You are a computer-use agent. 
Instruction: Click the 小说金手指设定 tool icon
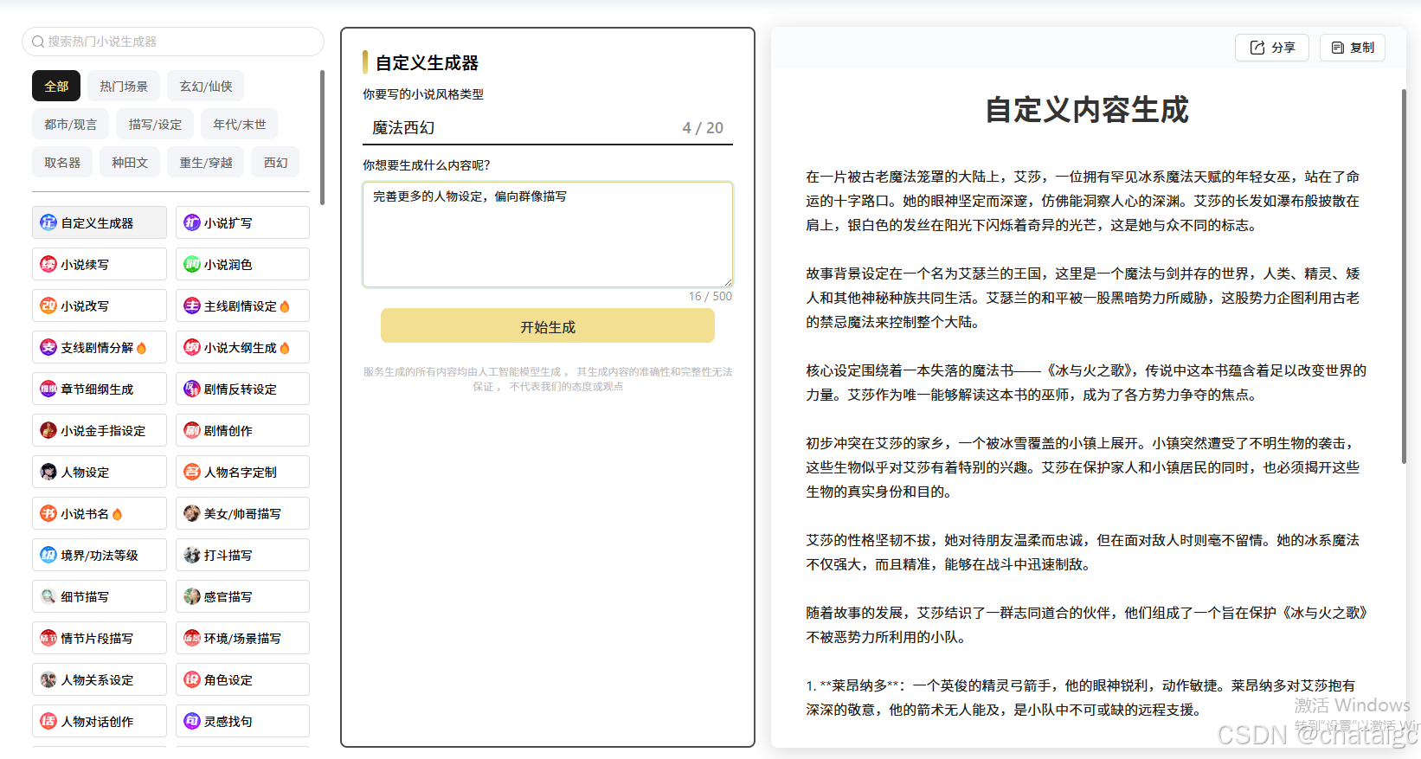(48, 430)
